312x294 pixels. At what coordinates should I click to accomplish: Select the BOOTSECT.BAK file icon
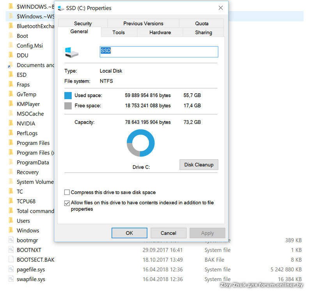pyautogui.click(x=11, y=260)
